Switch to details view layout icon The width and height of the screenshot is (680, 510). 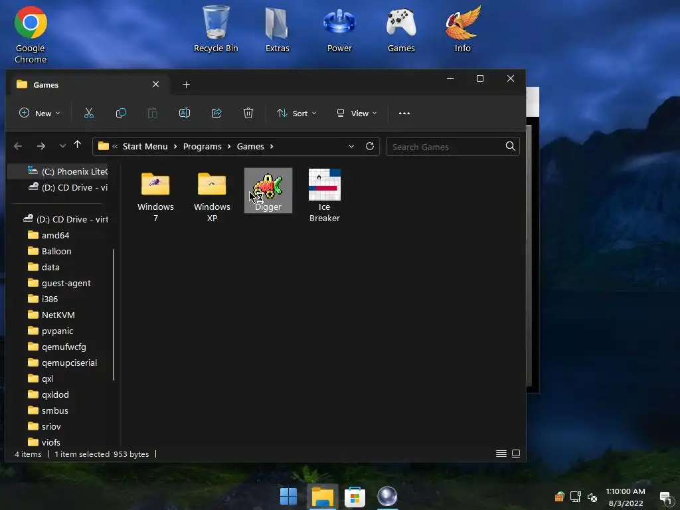pyautogui.click(x=501, y=454)
